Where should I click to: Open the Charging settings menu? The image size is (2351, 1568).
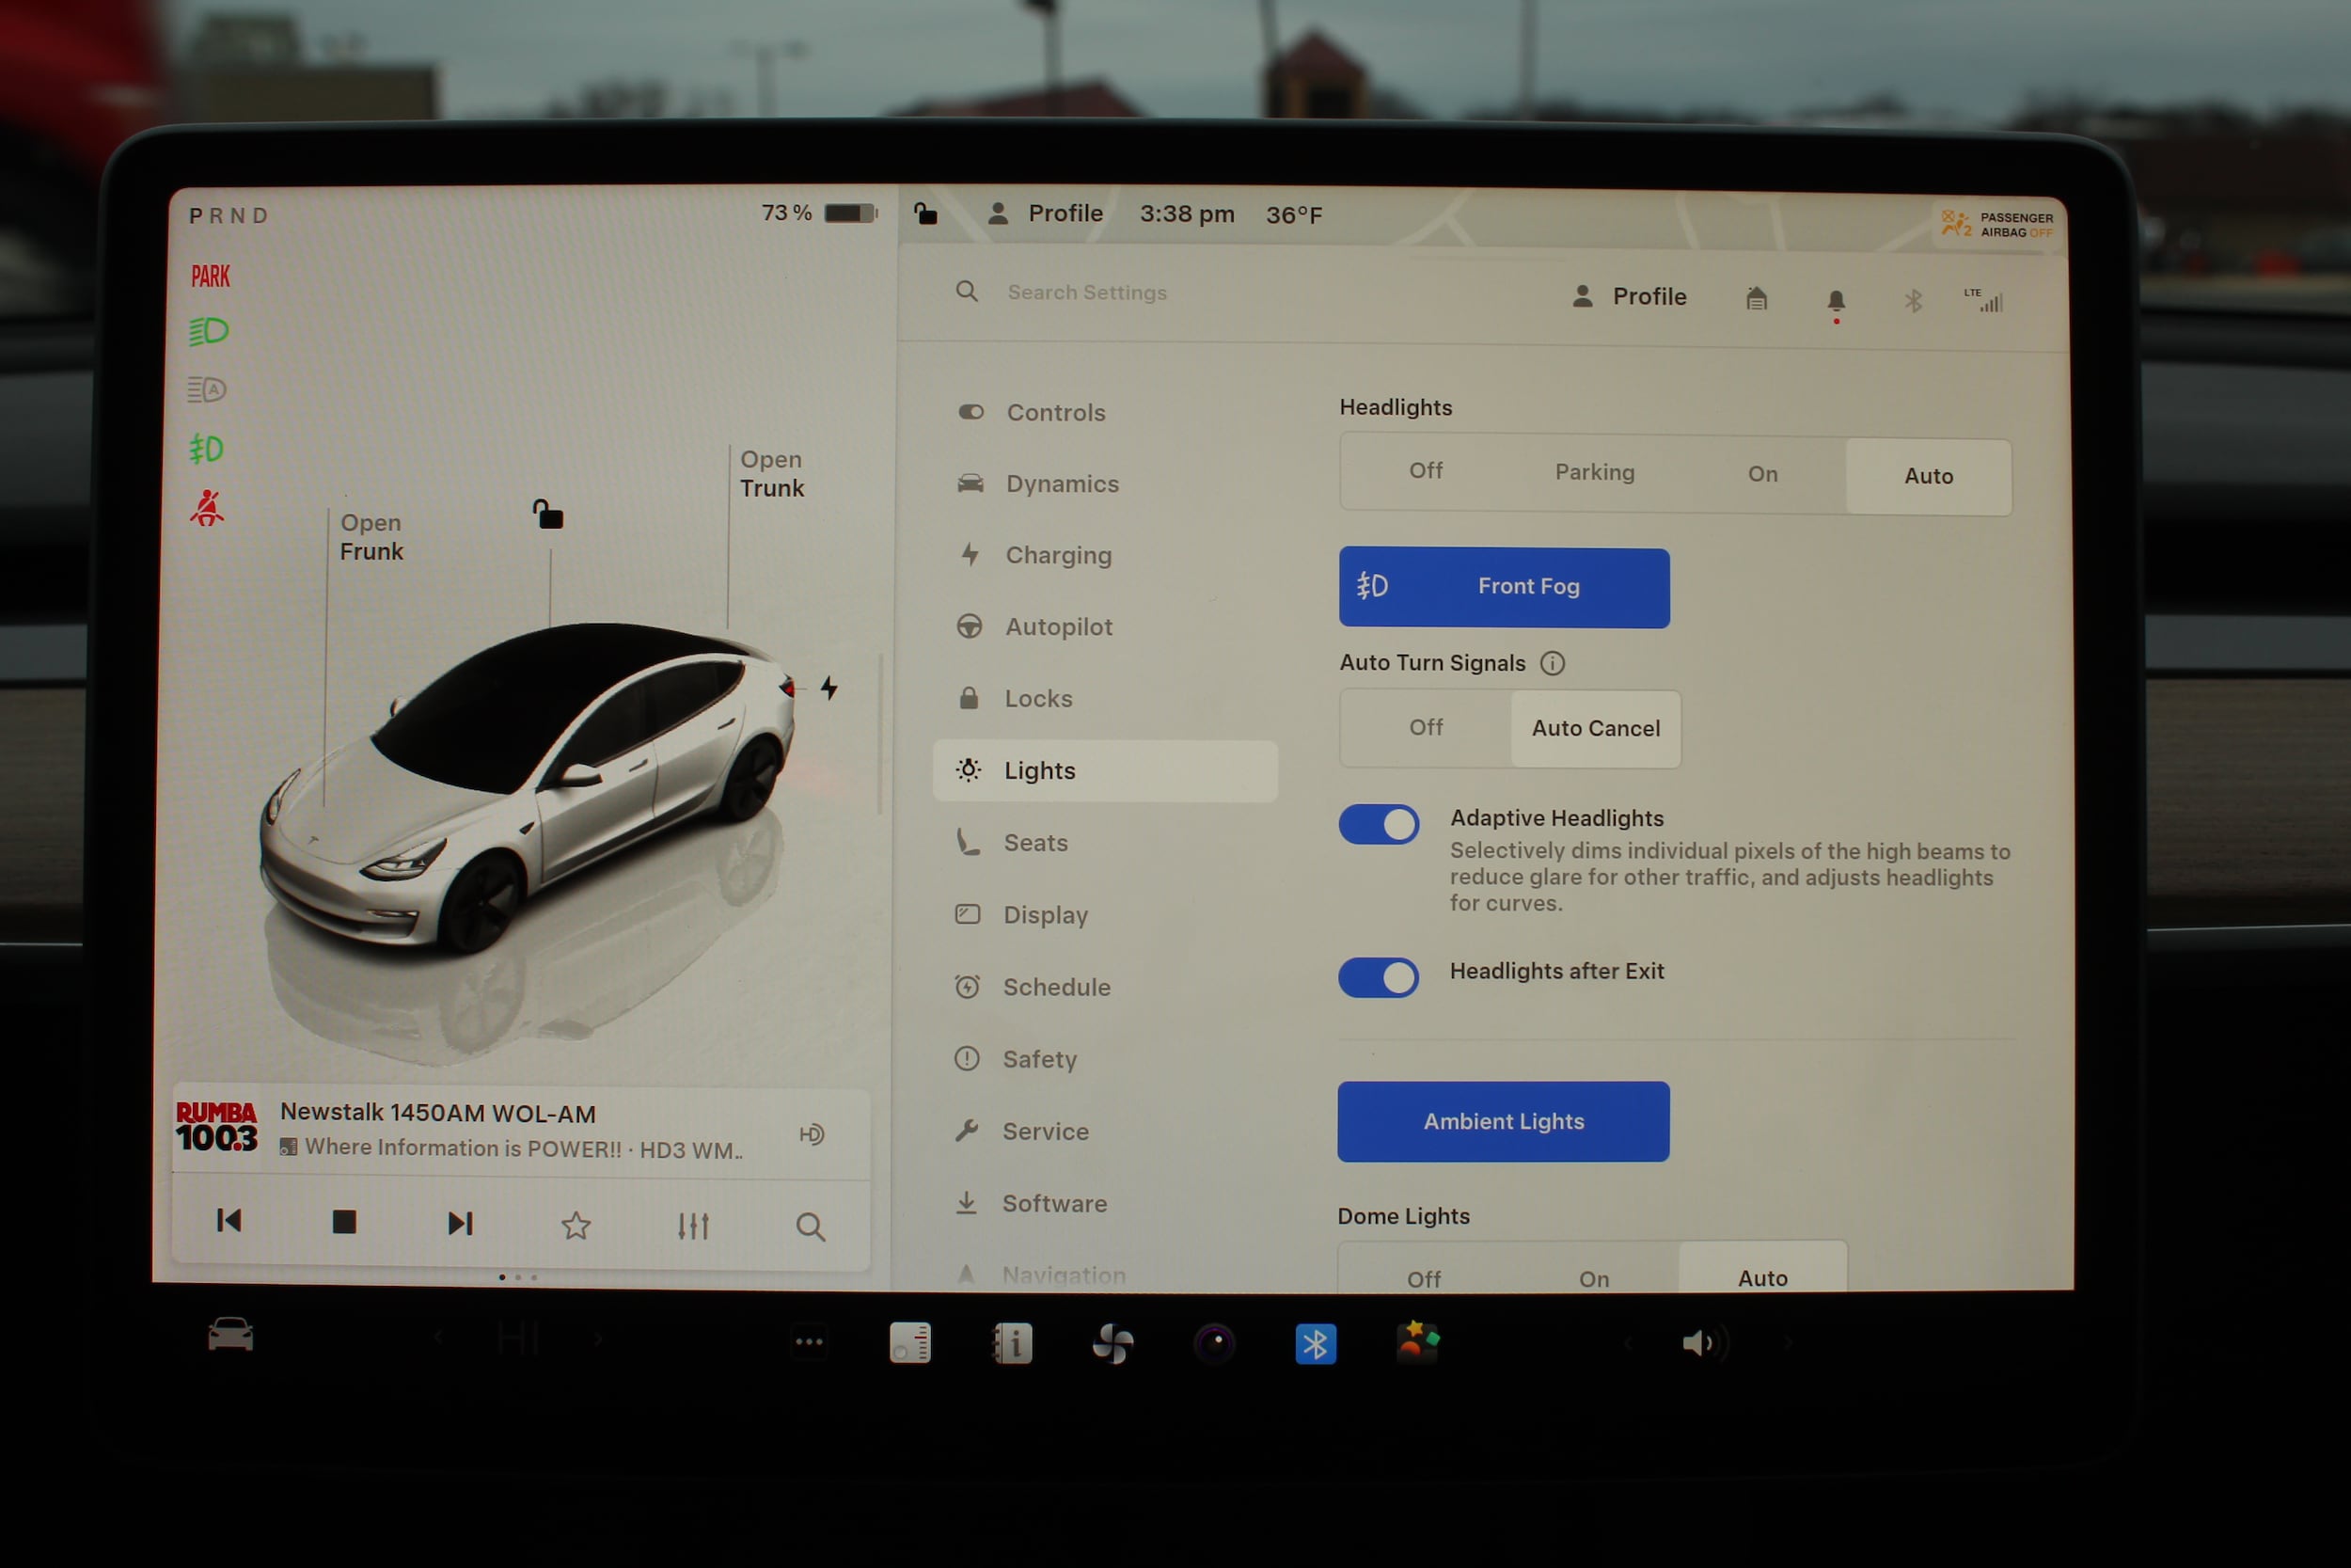(1058, 555)
